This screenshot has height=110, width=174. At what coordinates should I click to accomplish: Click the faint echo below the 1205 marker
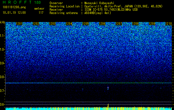(x=83, y=89)
